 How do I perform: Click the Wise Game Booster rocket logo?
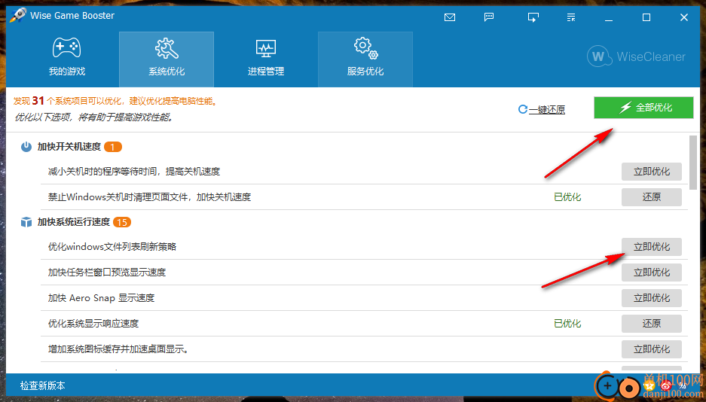18,15
